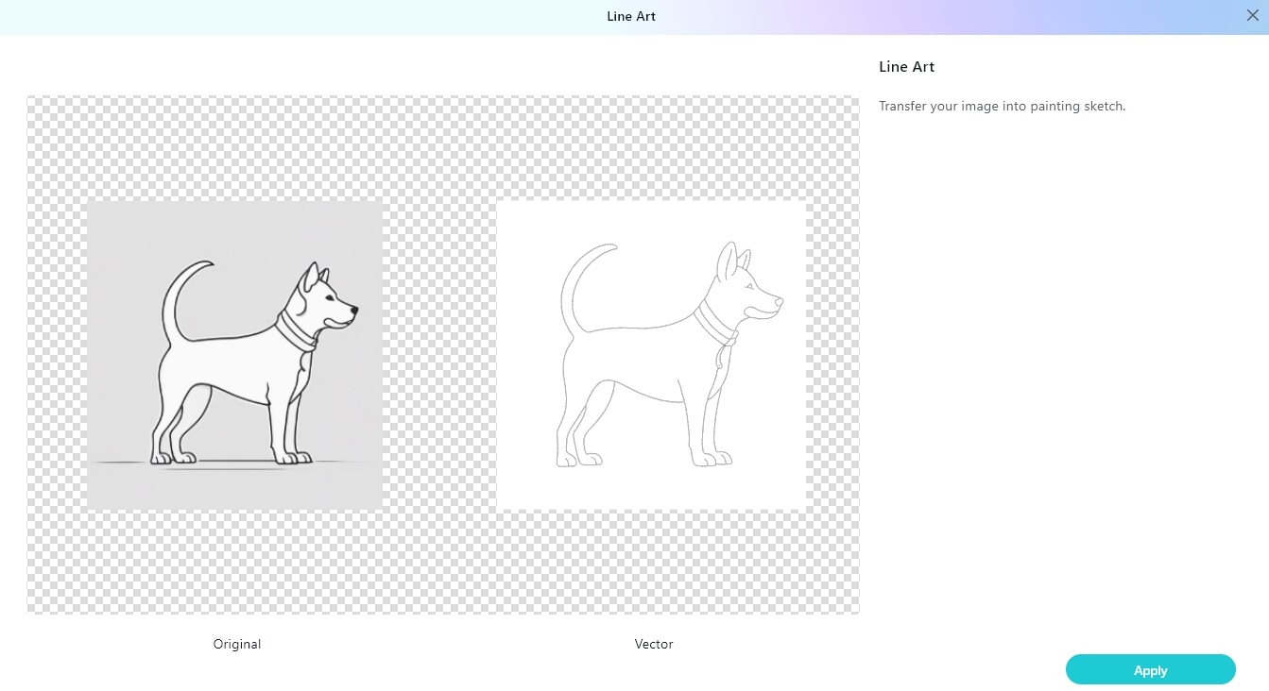Click the front paws in Original image
Viewport: 1269px width, 691px height.
292,458
